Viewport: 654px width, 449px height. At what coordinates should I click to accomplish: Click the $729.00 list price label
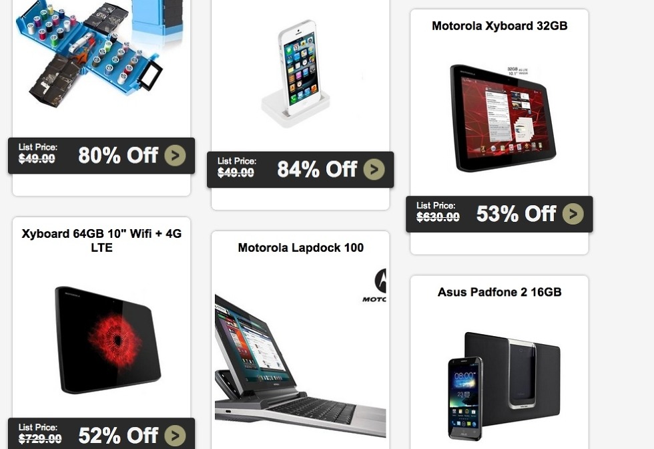(40, 438)
